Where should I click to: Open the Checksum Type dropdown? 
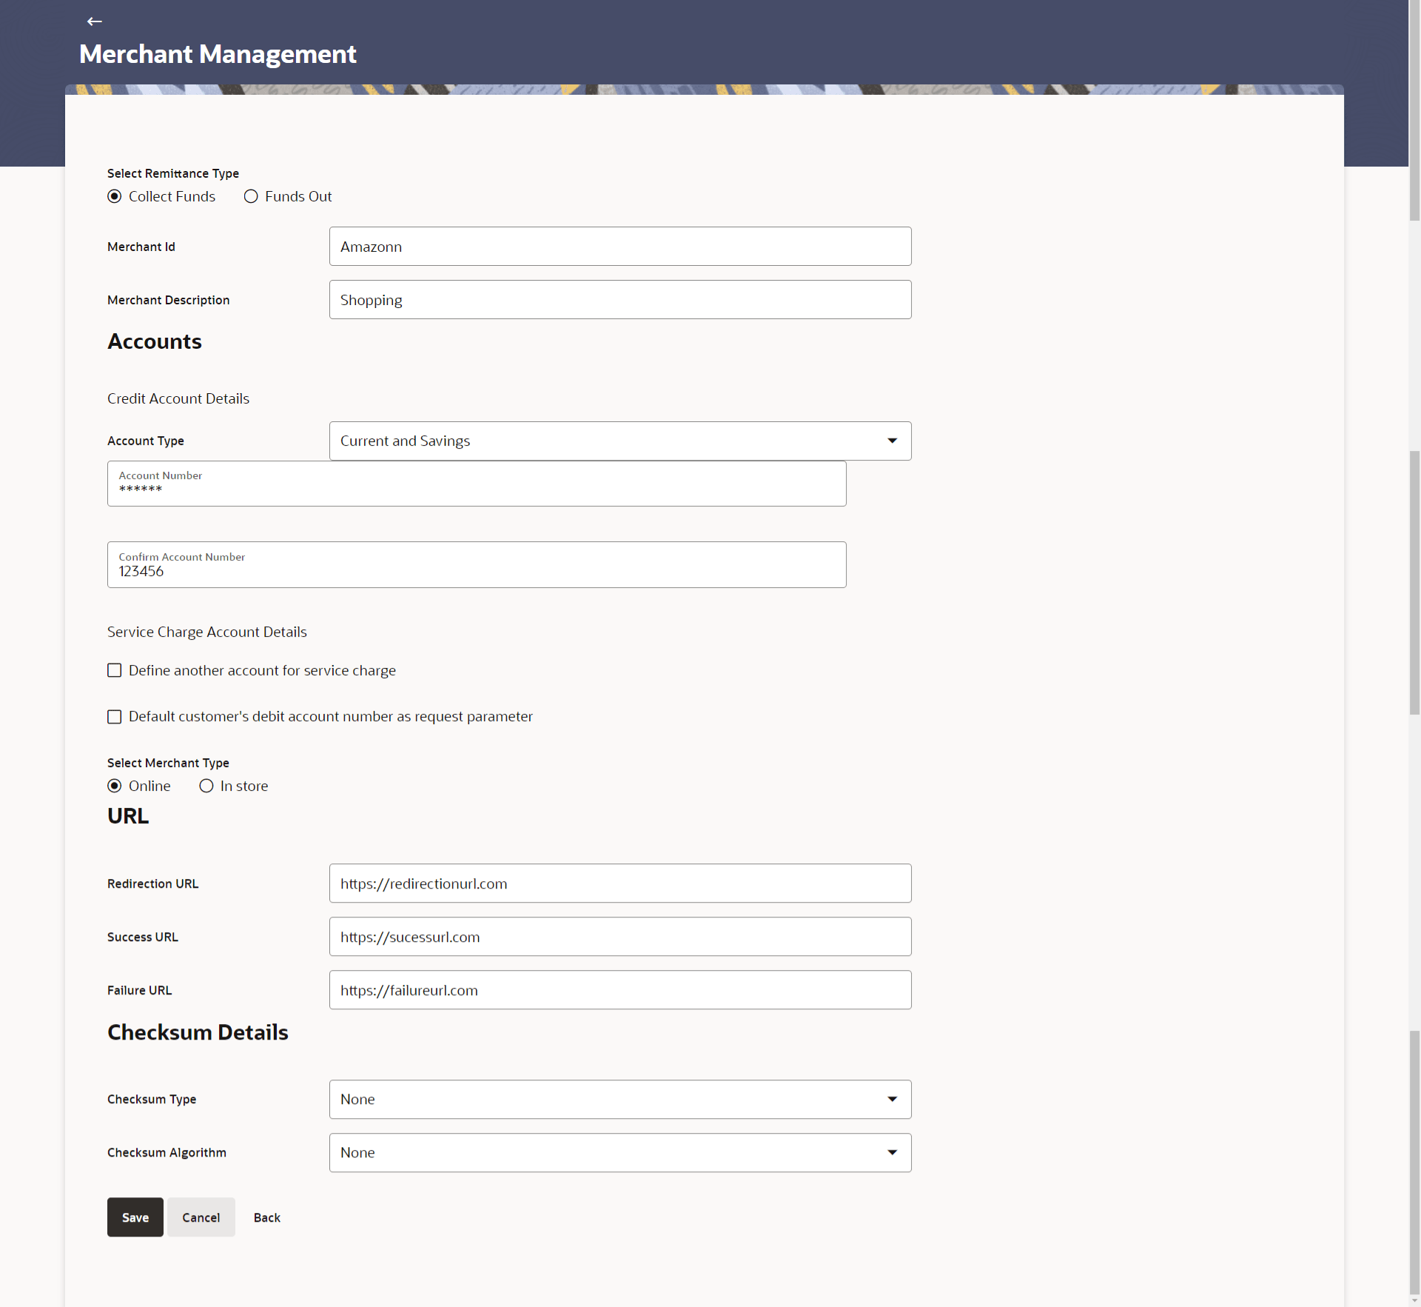click(619, 1099)
